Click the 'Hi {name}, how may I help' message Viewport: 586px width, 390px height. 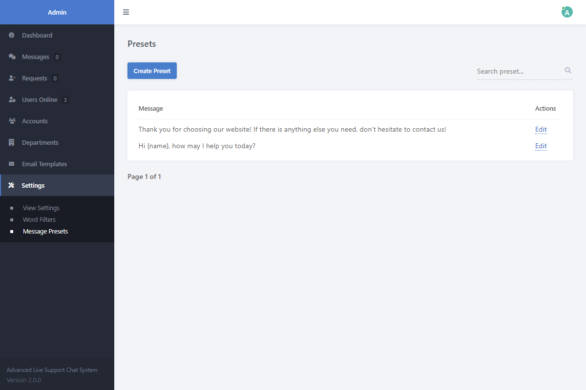tap(197, 146)
